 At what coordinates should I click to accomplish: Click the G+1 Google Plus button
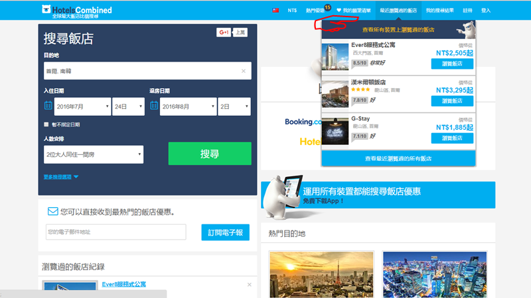coord(224,32)
